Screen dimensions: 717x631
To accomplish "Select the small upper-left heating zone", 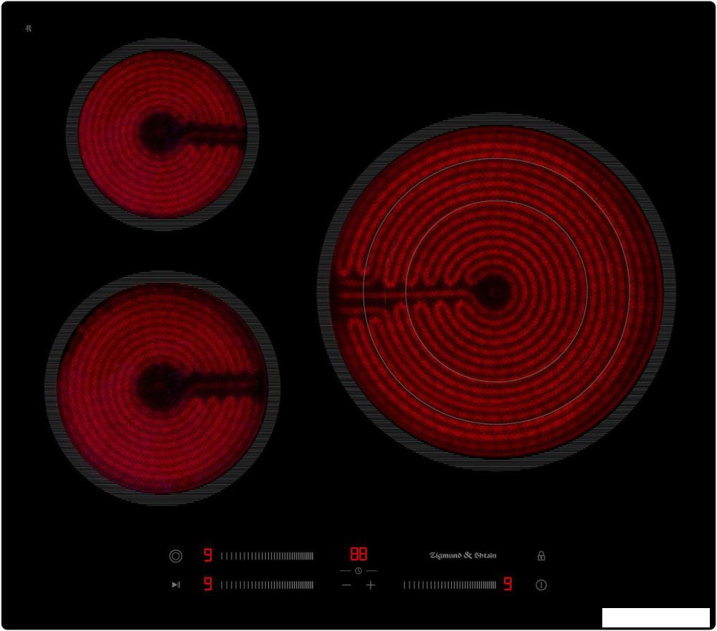I will [x=162, y=135].
